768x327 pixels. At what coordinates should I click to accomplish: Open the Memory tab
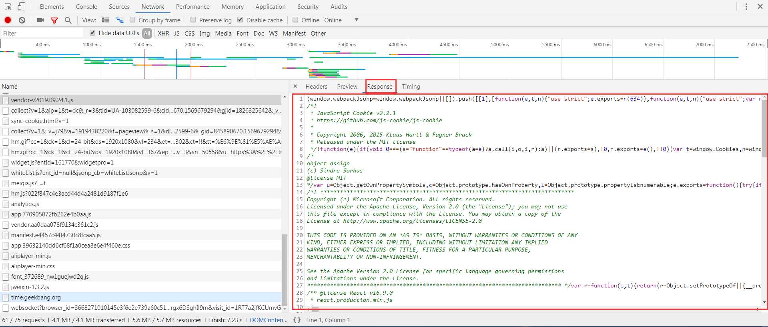[233, 6]
